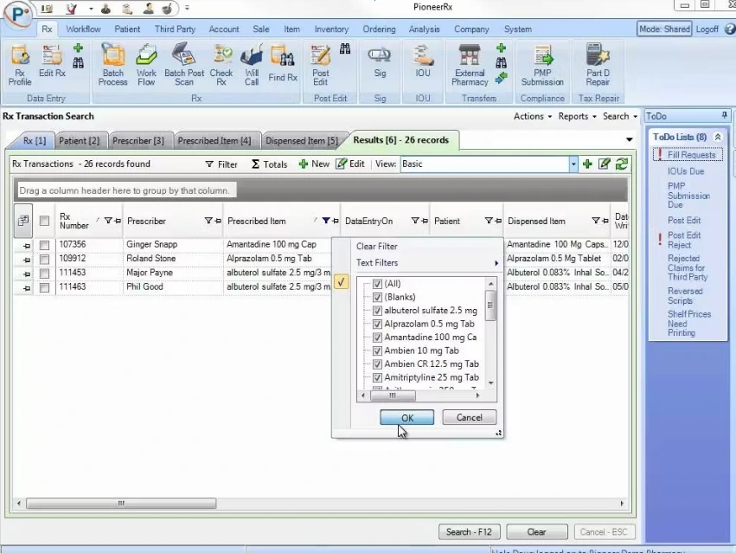Click the Search - F12 button

pos(469,532)
